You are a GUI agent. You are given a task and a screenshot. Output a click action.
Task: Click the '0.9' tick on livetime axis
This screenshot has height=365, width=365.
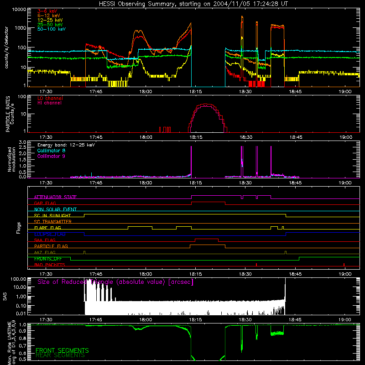coord(22,330)
